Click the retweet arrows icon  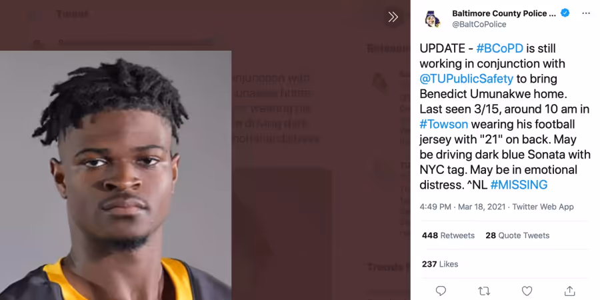[484, 291]
